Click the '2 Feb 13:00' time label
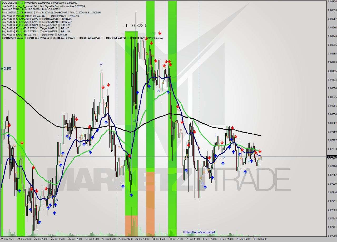Screen dimensions: 337x242 [244, 239]
